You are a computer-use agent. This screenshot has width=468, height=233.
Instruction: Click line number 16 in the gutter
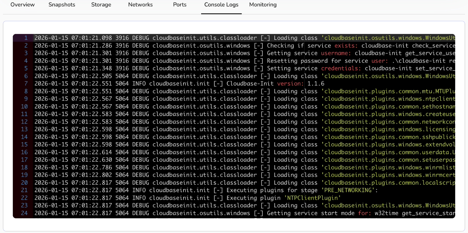[x=24, y=152]
